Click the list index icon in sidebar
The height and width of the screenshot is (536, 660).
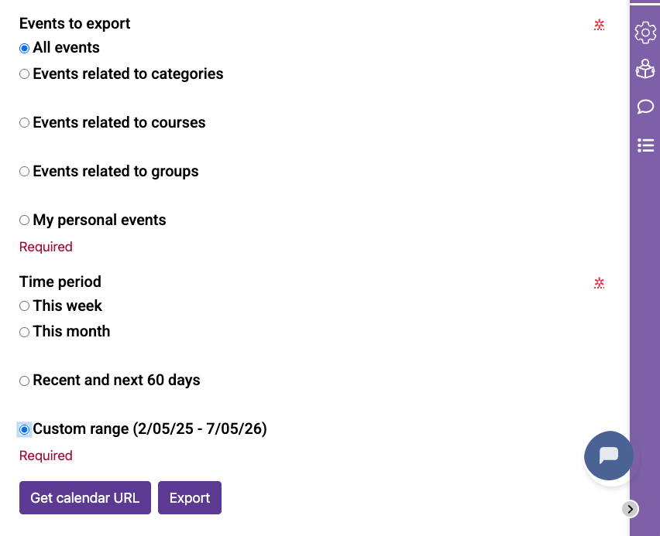[x=645, y=145]
